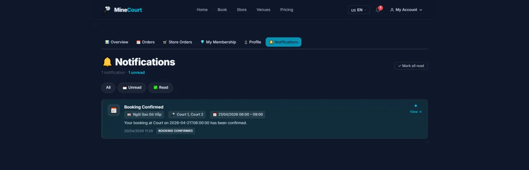Image resolution: width=529 pixels, height=170 pixels.
Task: Open the Book menu item
Action: click(222, 9)
